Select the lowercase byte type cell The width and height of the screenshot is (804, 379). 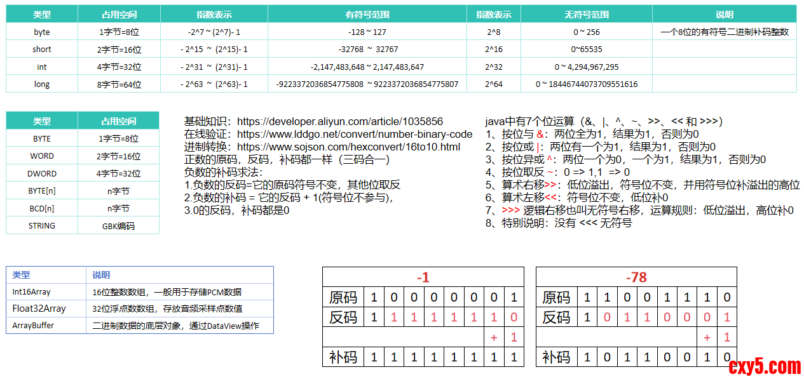click(42, 32)
